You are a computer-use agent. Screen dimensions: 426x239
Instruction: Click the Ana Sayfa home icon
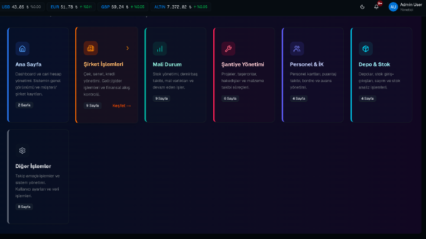tap(22, 49)
